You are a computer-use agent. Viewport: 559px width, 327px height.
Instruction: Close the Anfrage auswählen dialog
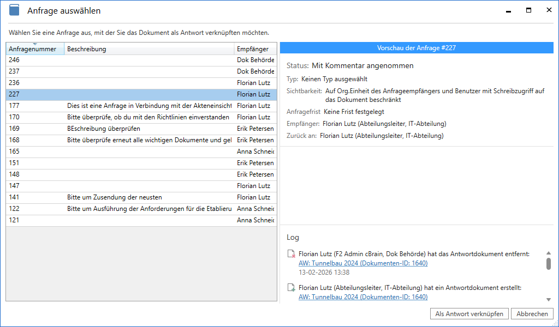point(549,10)
